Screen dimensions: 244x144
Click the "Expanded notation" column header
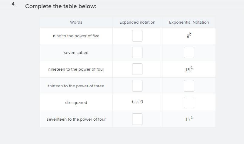137,22
